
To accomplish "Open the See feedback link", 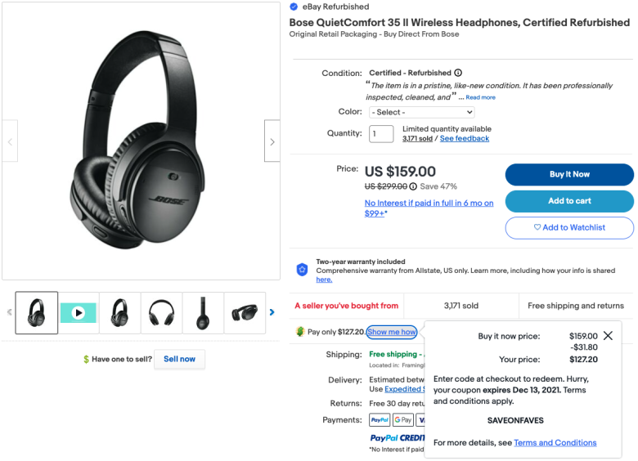I will 465,139.
